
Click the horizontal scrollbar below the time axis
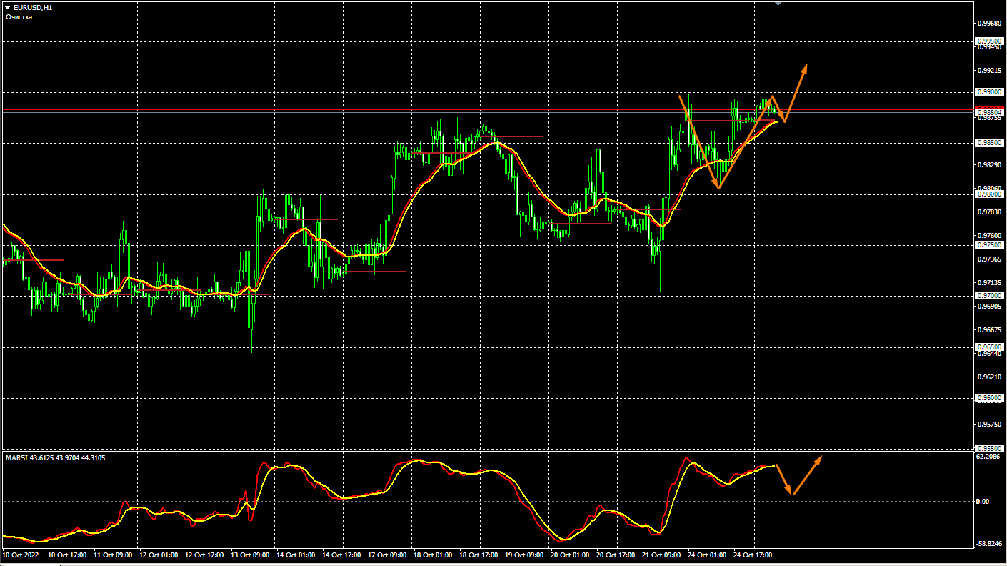500,563
